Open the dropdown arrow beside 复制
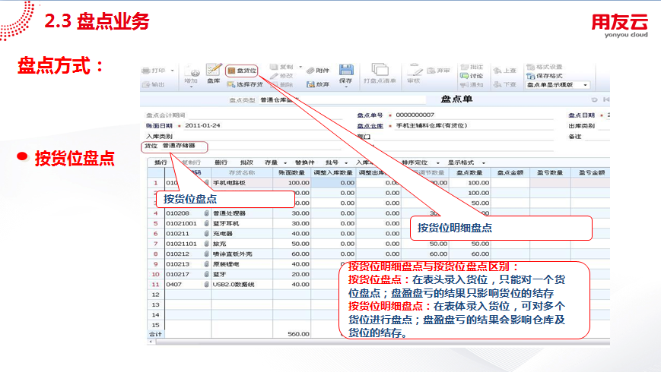The height and width of the screenshot is (372, 661). [300, 67]
